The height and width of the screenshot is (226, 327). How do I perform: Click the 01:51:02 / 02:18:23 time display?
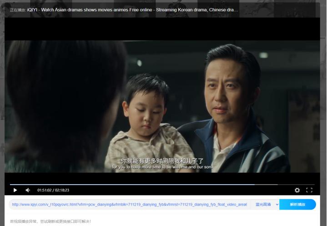(53, 190)
